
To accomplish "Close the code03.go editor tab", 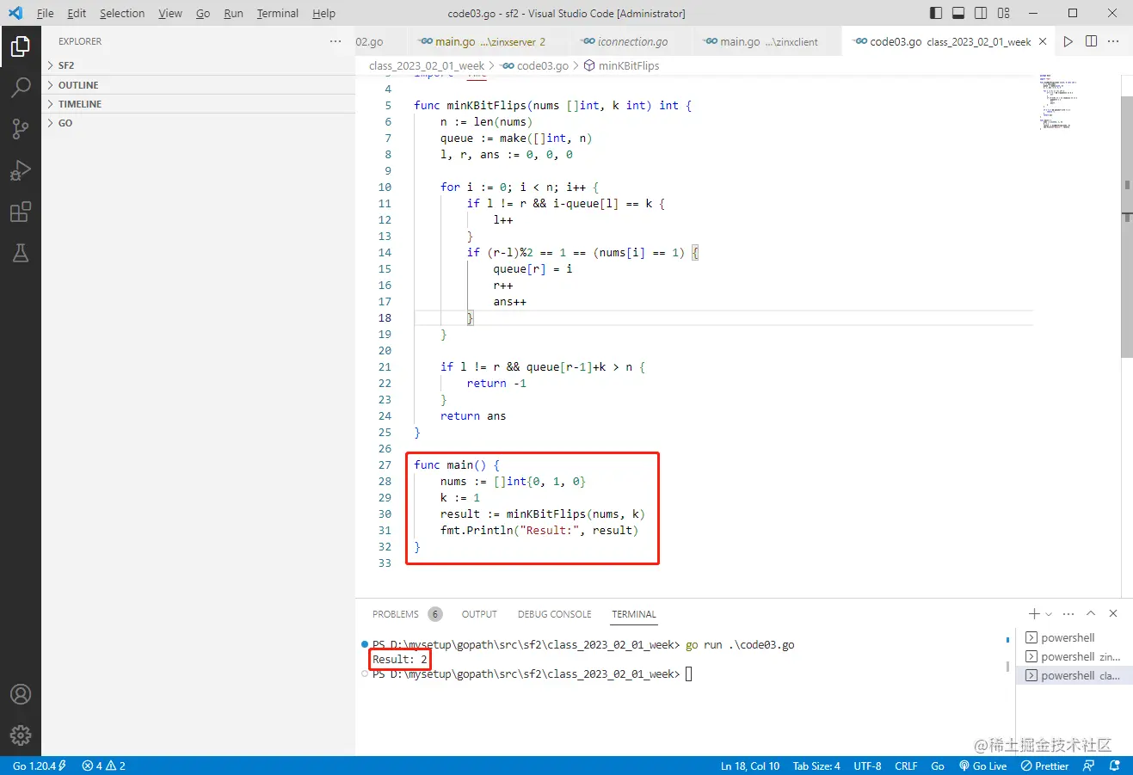I will (x=1043, y=41).
